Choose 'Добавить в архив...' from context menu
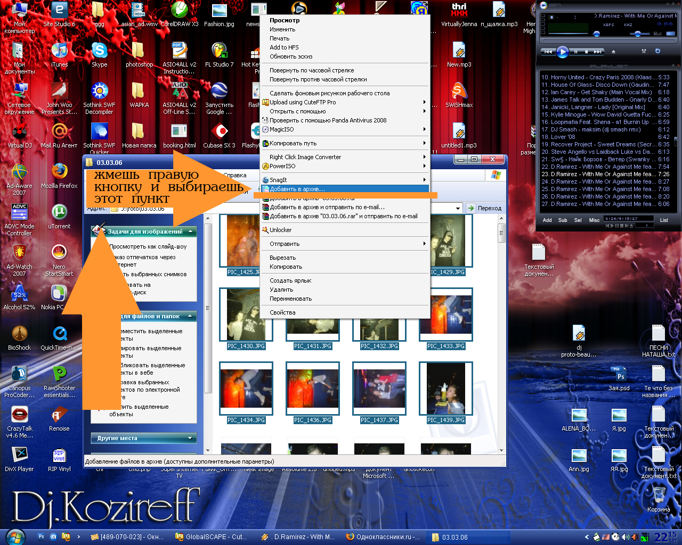 point(345,189)
